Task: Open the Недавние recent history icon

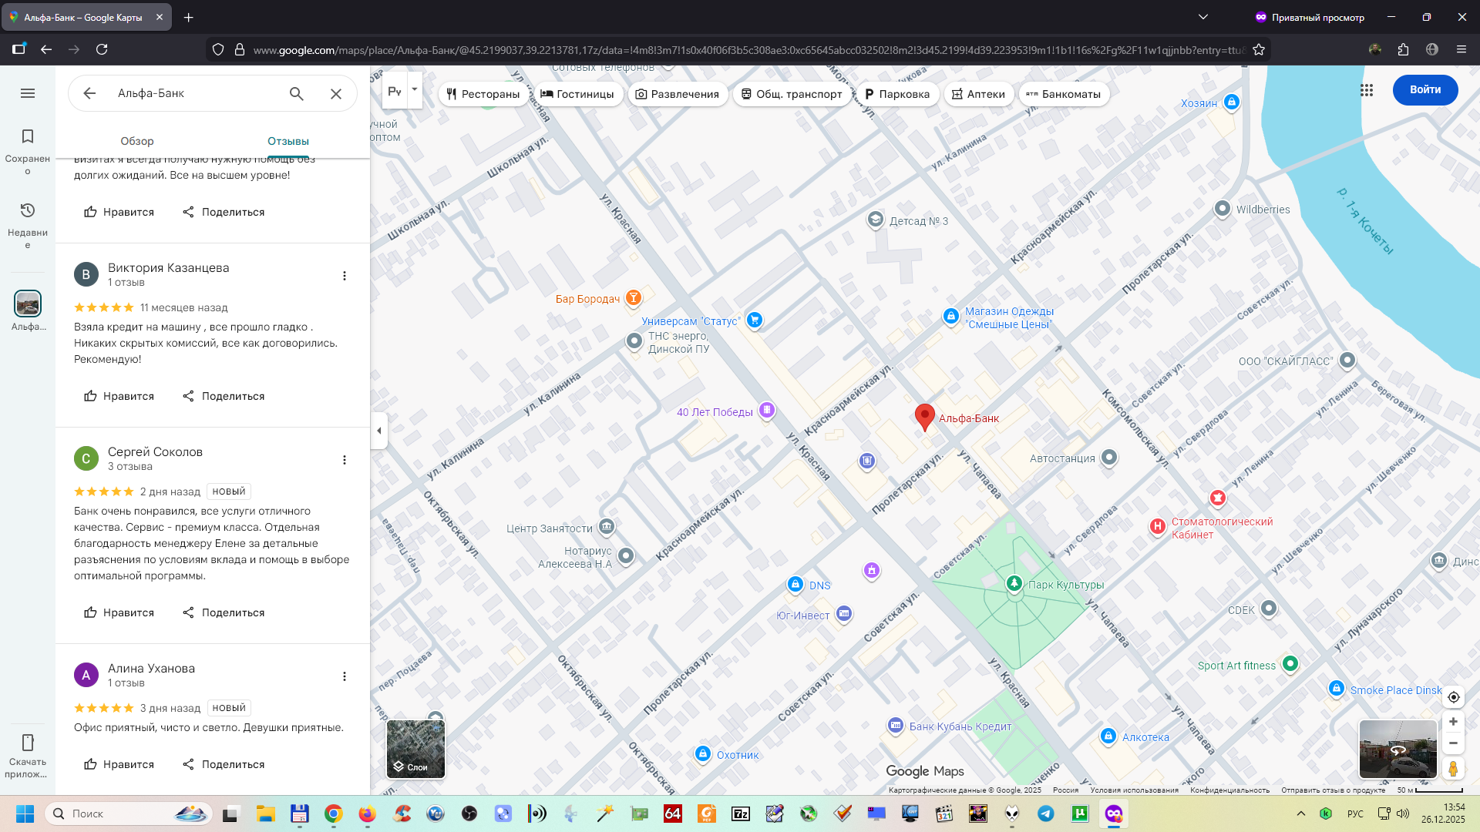Action: tap(28, 211)
